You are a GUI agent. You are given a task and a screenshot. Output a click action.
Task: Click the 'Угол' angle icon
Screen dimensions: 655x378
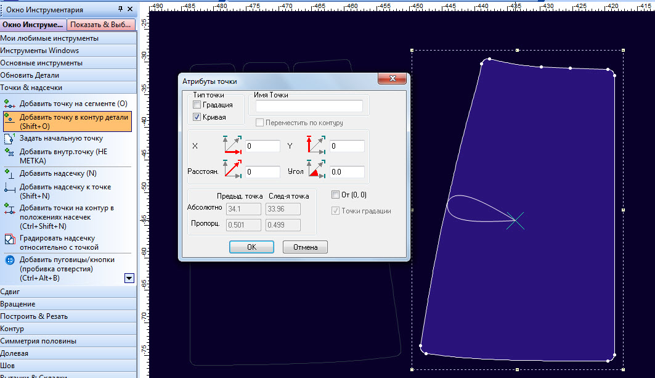316,169
